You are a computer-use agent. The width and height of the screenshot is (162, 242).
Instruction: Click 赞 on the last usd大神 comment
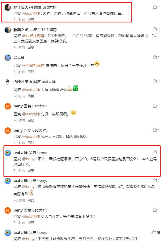pyautogui.click(x=156, y=232)
